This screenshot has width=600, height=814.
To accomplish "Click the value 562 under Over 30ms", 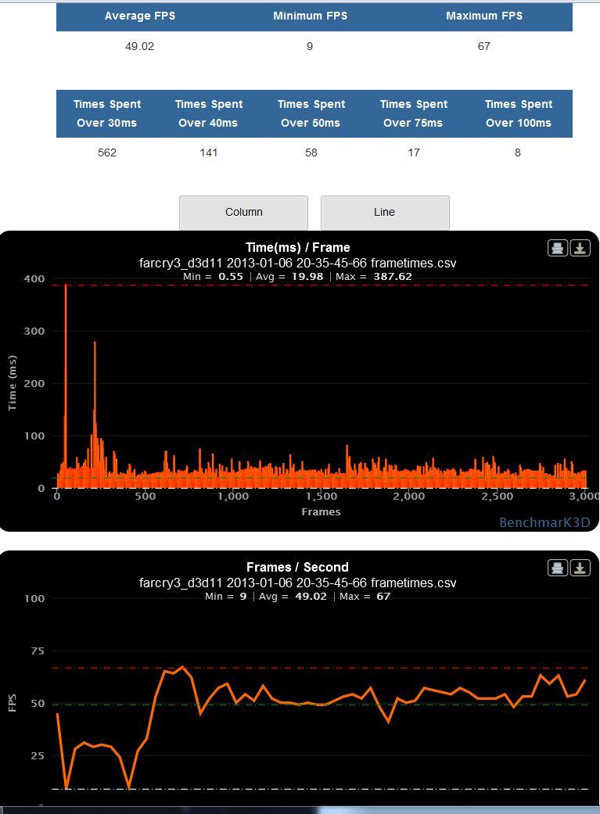I will (107, 152).
